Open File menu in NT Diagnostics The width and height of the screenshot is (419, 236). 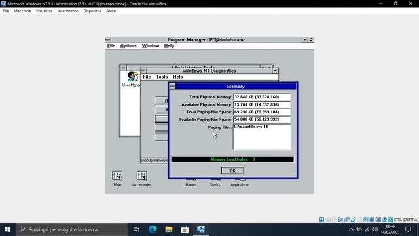(147, 77)
